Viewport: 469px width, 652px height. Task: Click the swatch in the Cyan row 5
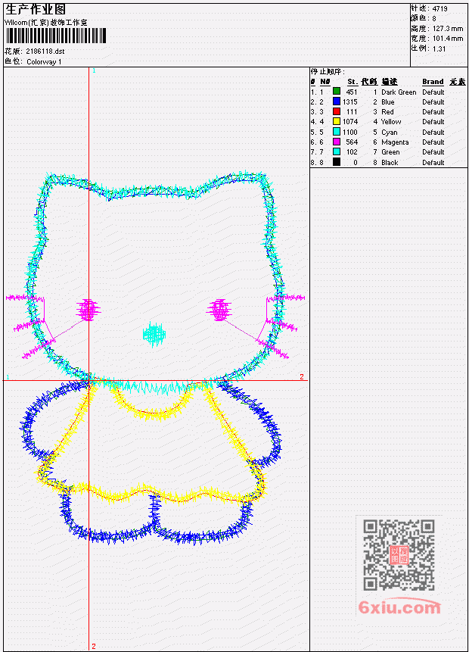(x=337, y=132)
